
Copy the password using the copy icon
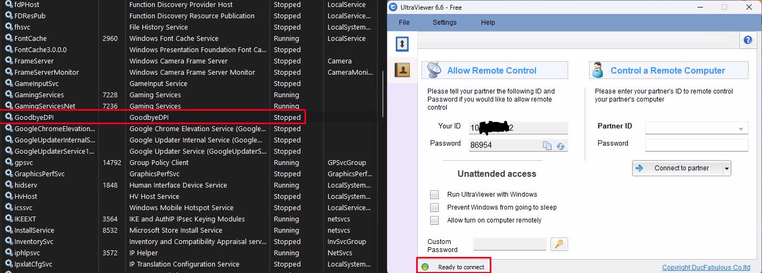point(547,146)
